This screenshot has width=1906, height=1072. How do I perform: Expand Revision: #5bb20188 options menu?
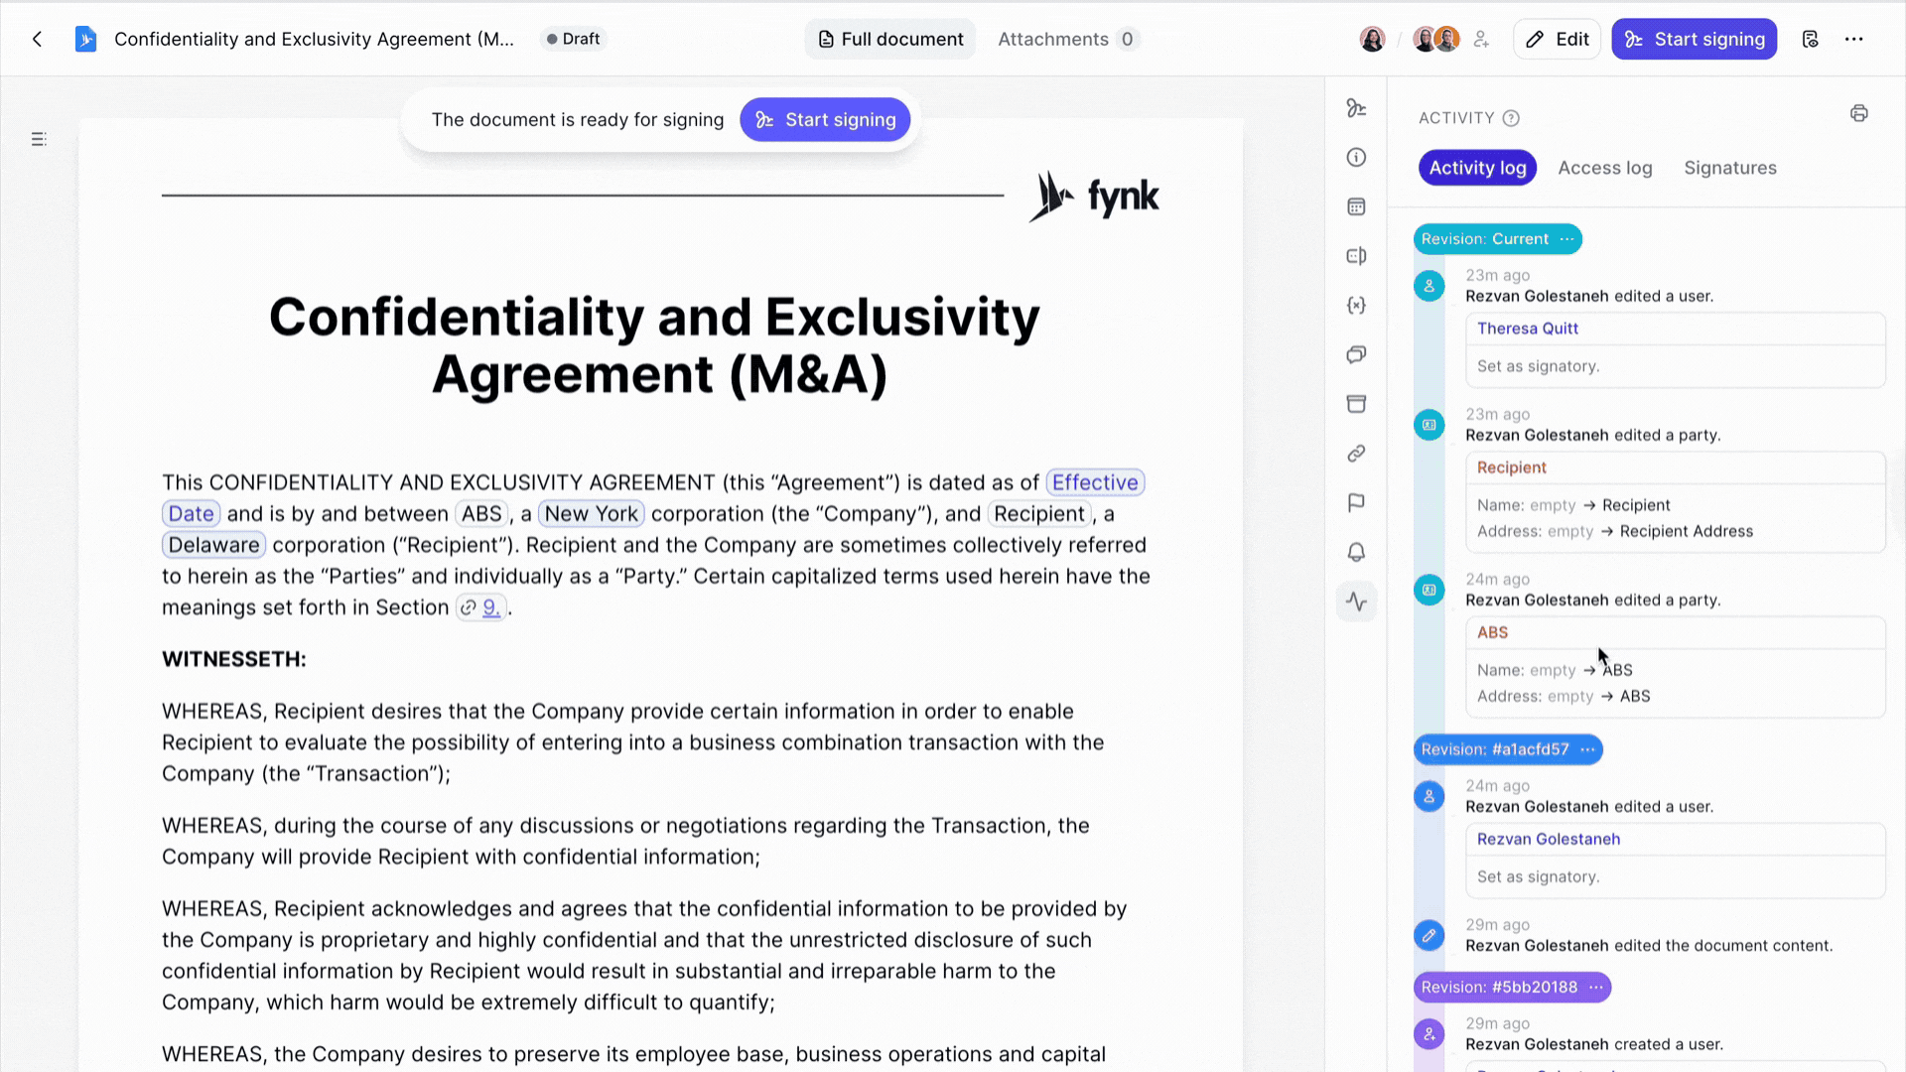1595,987
